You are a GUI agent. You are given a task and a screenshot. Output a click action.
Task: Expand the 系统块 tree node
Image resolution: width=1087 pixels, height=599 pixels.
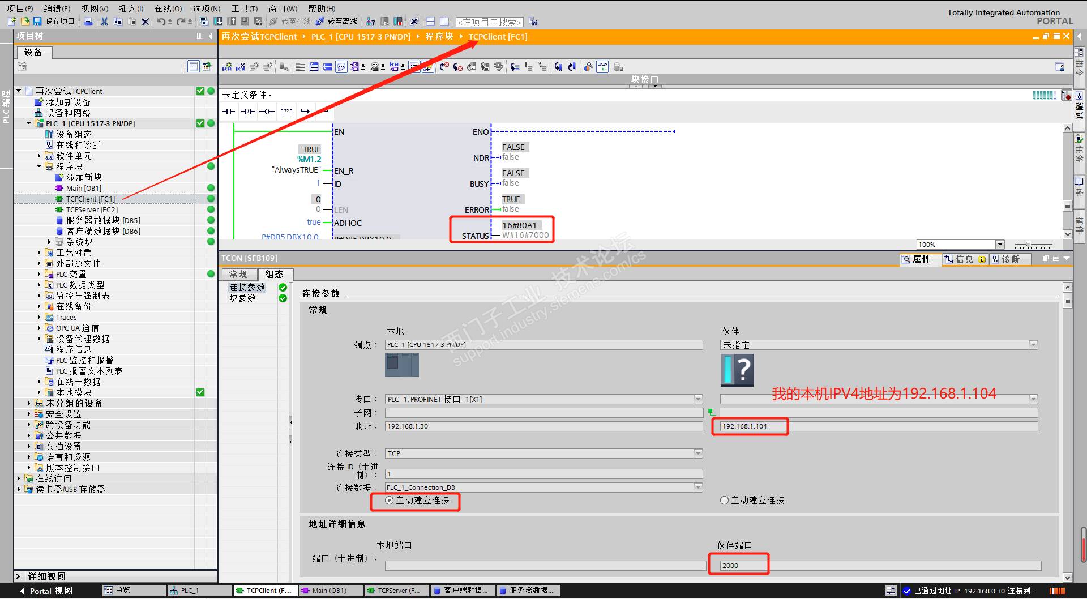(49, 242)
